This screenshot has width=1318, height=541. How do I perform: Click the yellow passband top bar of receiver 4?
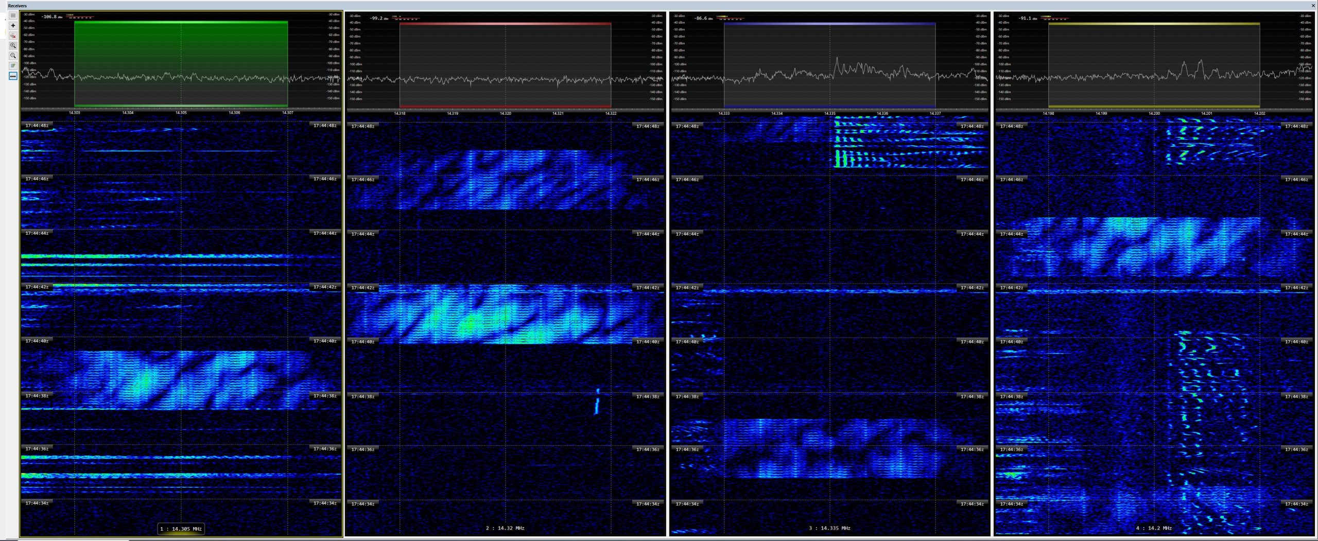1154,24
